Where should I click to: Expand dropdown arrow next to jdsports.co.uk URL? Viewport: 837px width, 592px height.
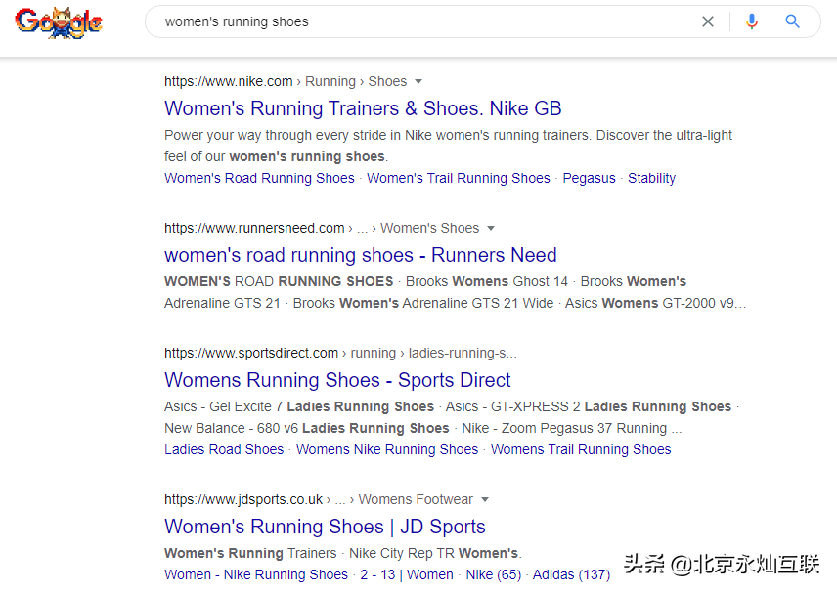(x=485, y=500)
